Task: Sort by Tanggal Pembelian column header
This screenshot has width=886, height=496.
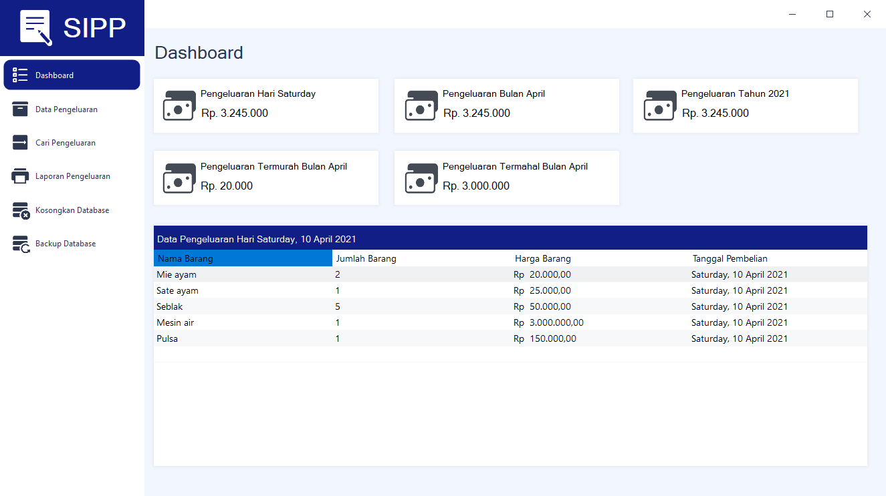Action: (x=778, y=258)
